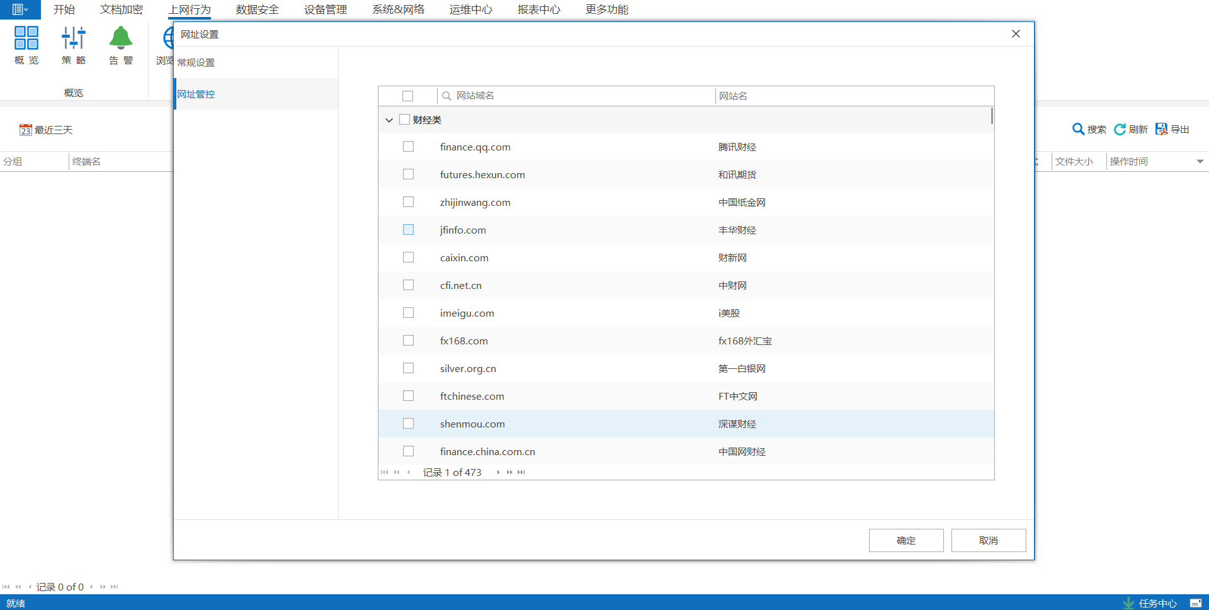Open the 概览 overview icon
The height and width of the screenshot is (610, 1209).
tap(26, 38)
